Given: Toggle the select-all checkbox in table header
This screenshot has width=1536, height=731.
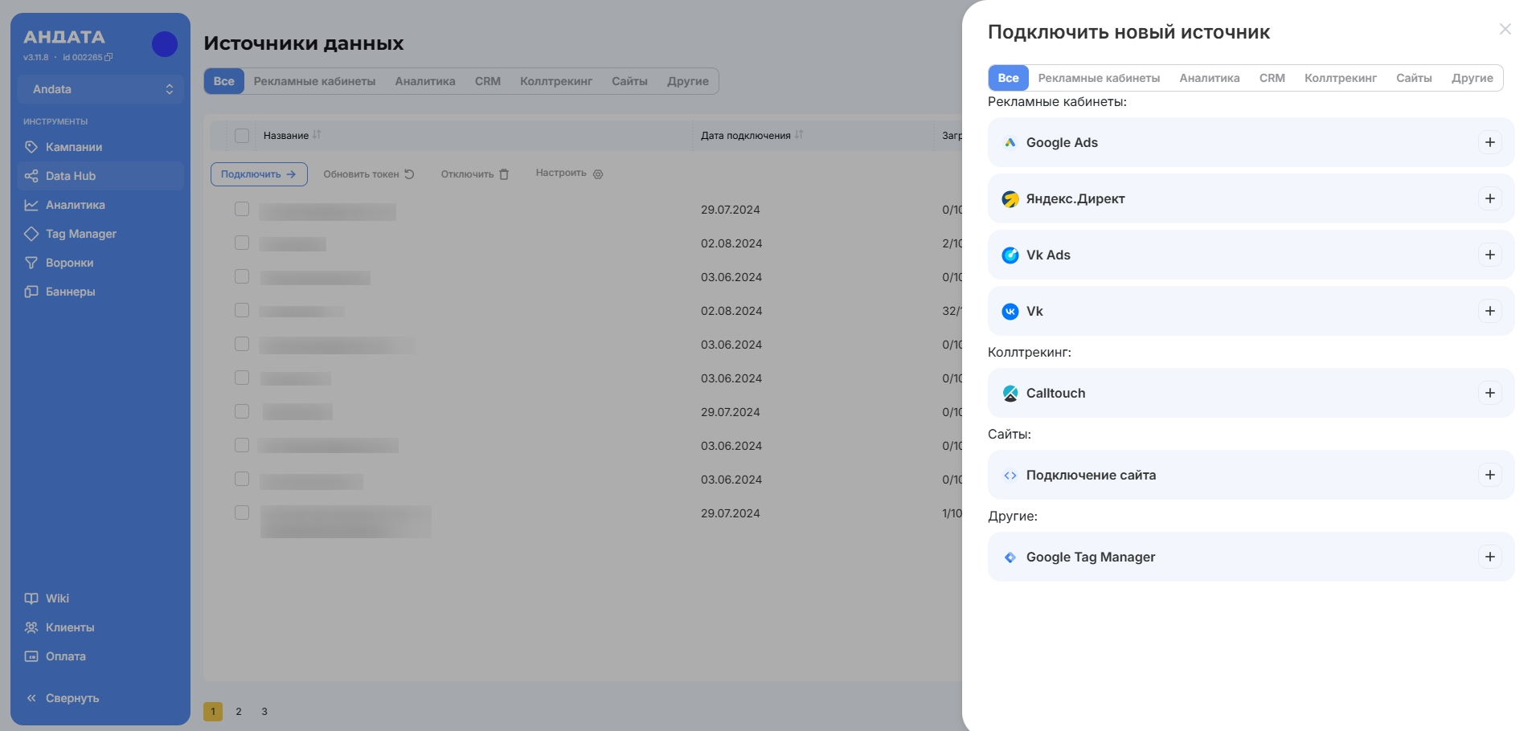Looking at the screenshot, I should [x=242, y=136].
